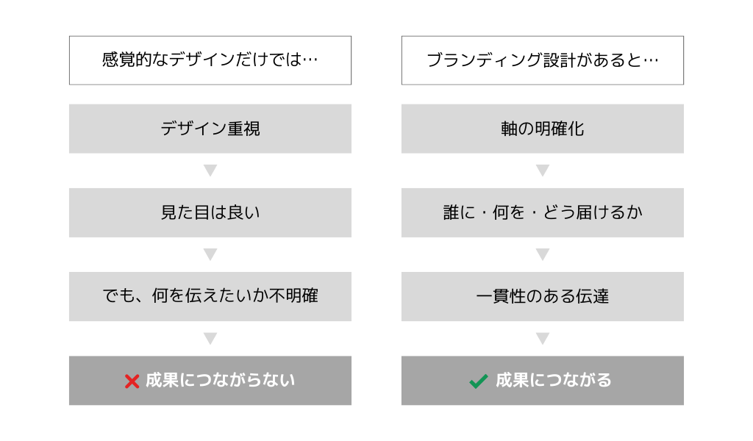Click the 軸の明確化 box

pos(543,129)
